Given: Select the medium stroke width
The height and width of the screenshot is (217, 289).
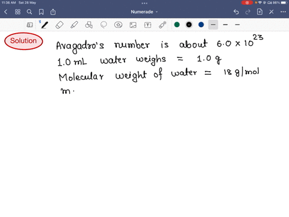Looking at the screenshot, I should point(225,25).
